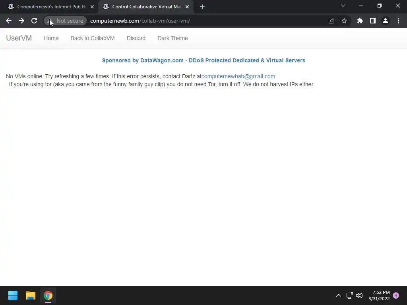Click the UserVM brand title

coord(19,38)
